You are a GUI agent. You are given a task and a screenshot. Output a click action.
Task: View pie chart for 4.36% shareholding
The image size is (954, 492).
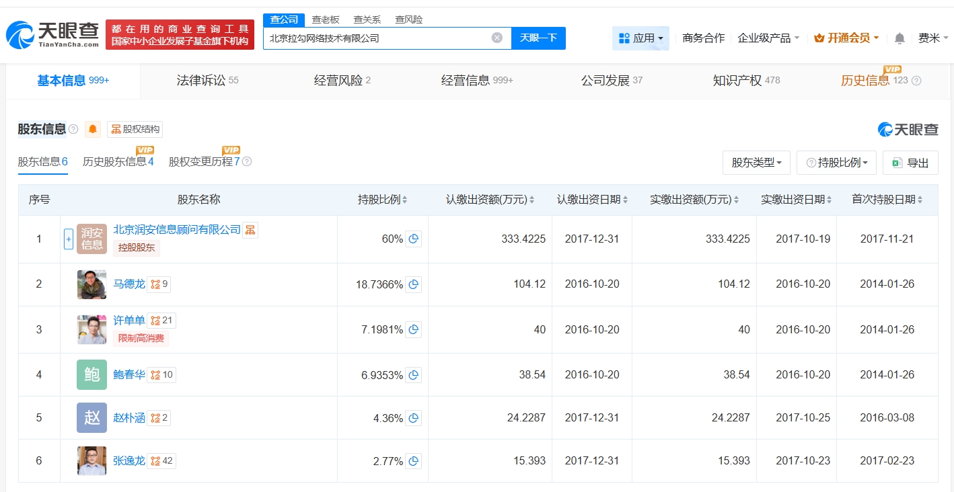[x=414, y=418]
